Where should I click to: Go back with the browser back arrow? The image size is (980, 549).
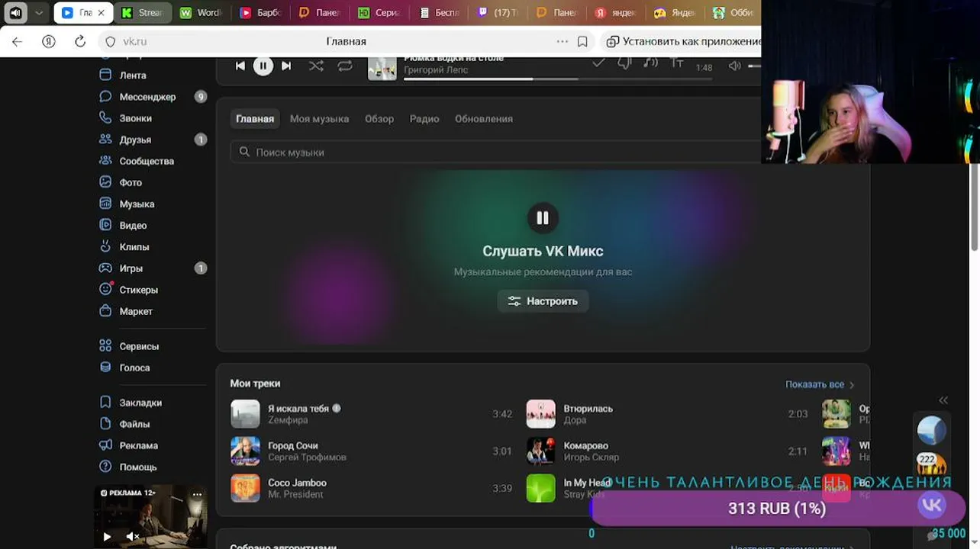pos(17,42)
